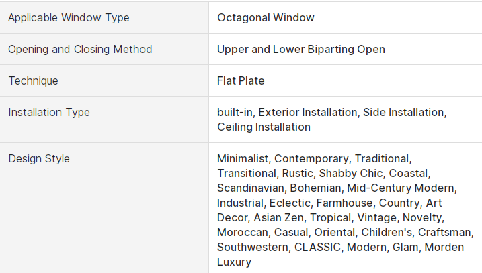Click the Design Style label
The height and width of the screenshot is (273, 482).
point(39,158)
